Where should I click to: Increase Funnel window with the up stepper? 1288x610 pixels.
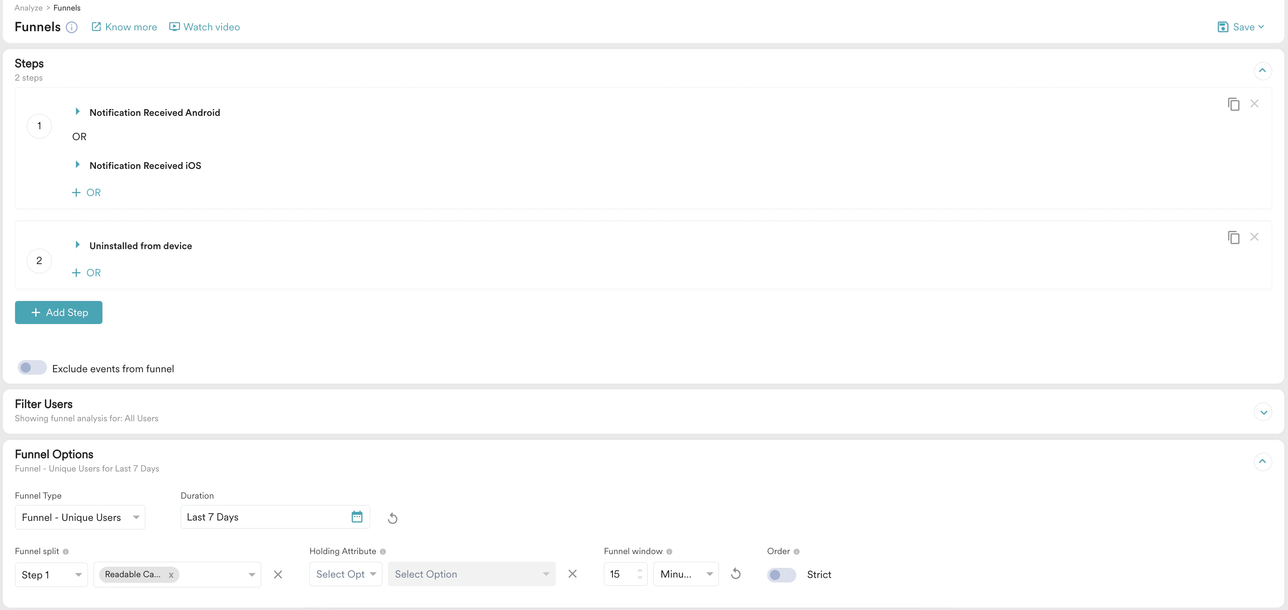(x=640, y=570)
